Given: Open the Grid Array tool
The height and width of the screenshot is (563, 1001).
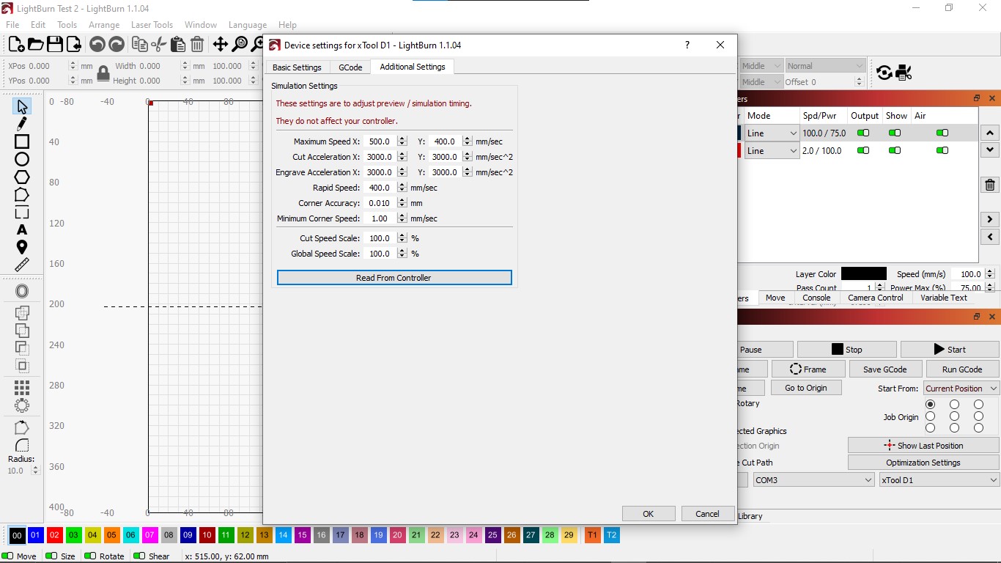Looking at the screenshot, I should coord(22,387).
